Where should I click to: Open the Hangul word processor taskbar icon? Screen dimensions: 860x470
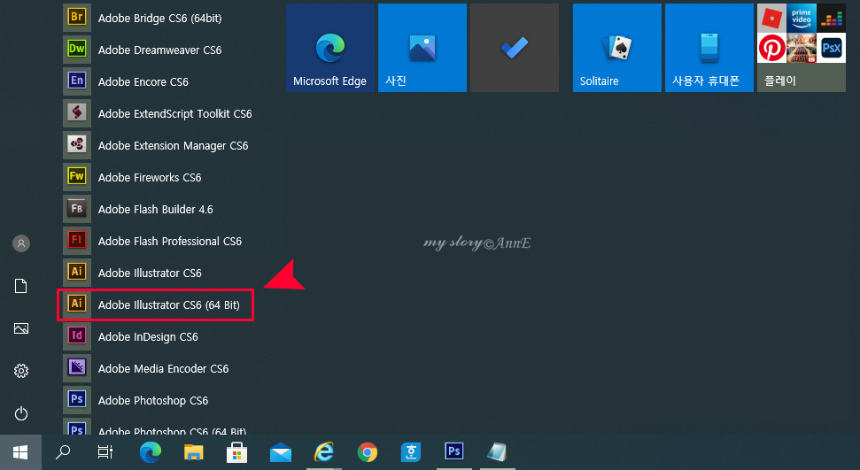411,452
